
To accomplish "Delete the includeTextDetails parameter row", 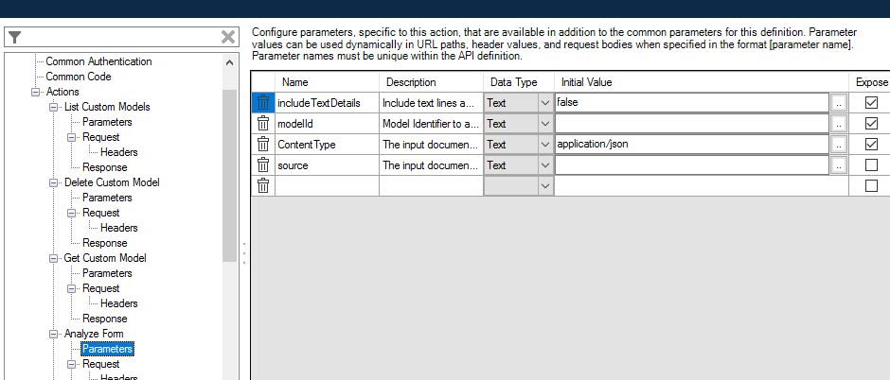I will tap(263, 102).
